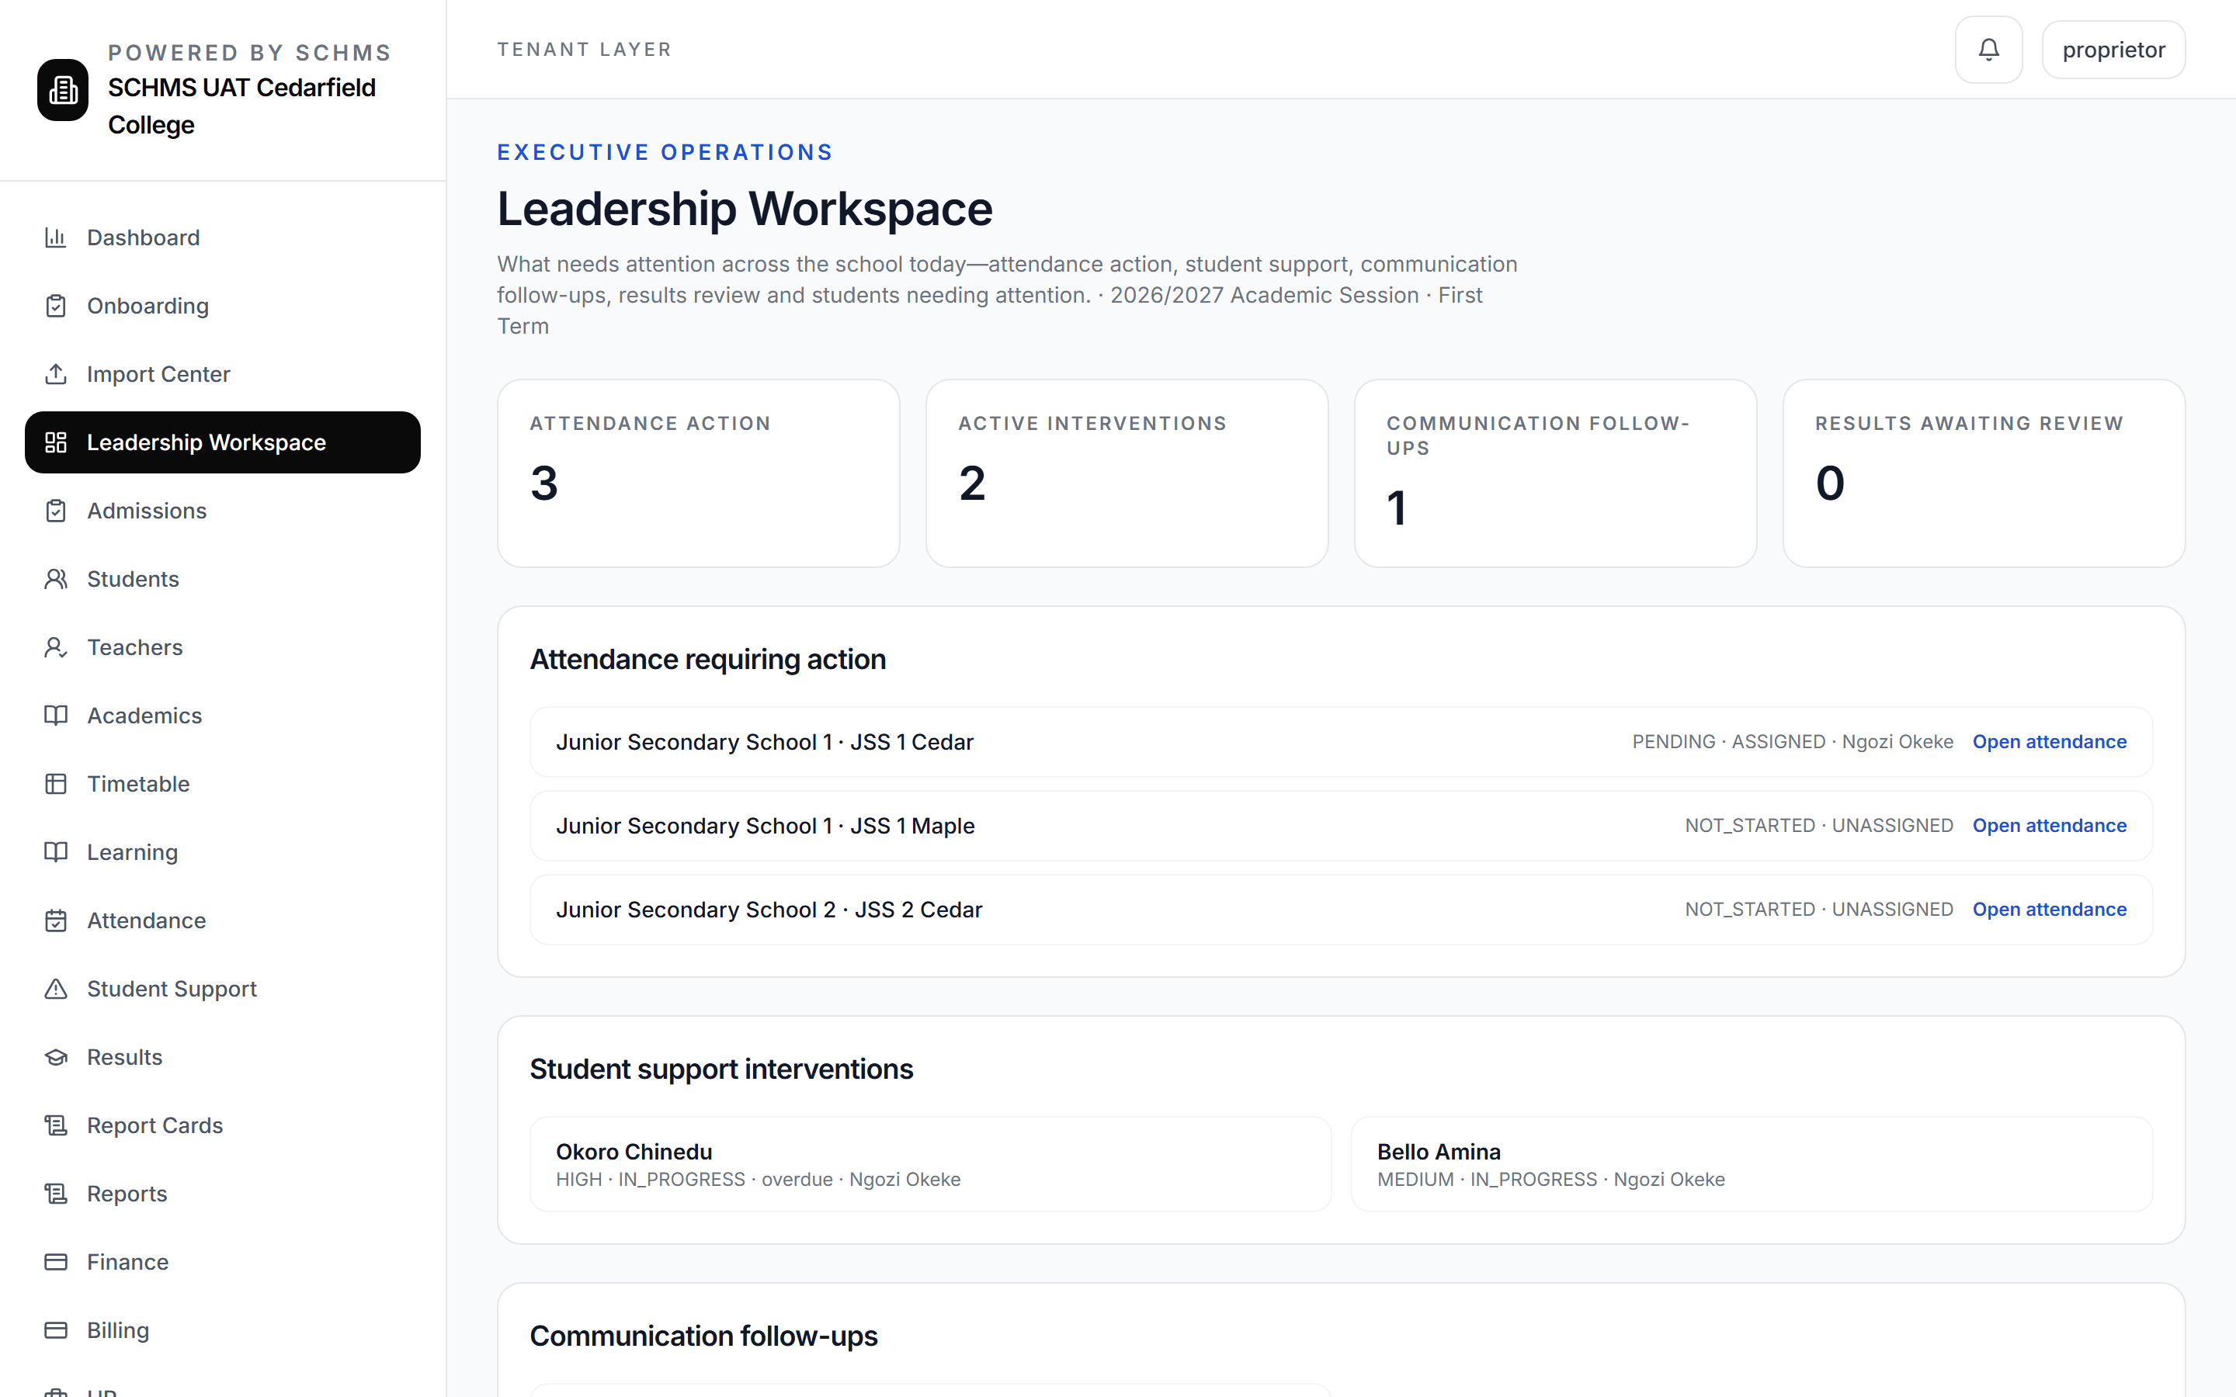The height and width of the screenshot is (1397, 2236).
Task: Select the Attendance Action stat card
Action: click(x=699, y=473)
